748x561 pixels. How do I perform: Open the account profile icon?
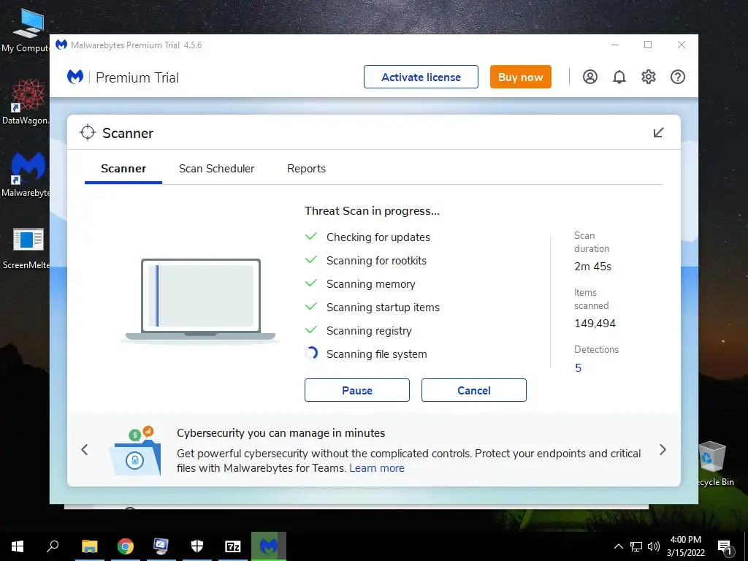590,77
